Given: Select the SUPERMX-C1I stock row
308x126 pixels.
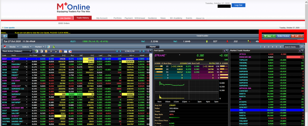Looking at the screenshot, I should coord(76,89).
